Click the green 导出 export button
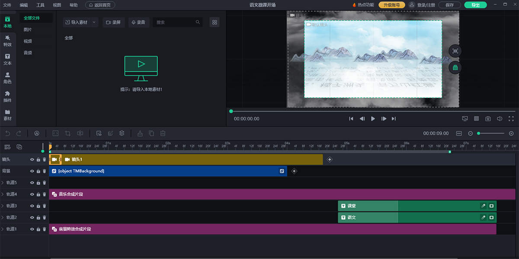 475,5
